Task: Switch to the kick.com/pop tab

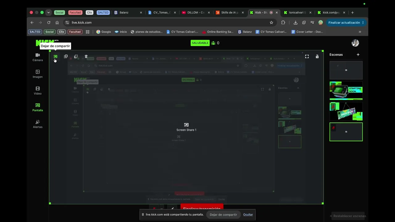Action: 331,13
